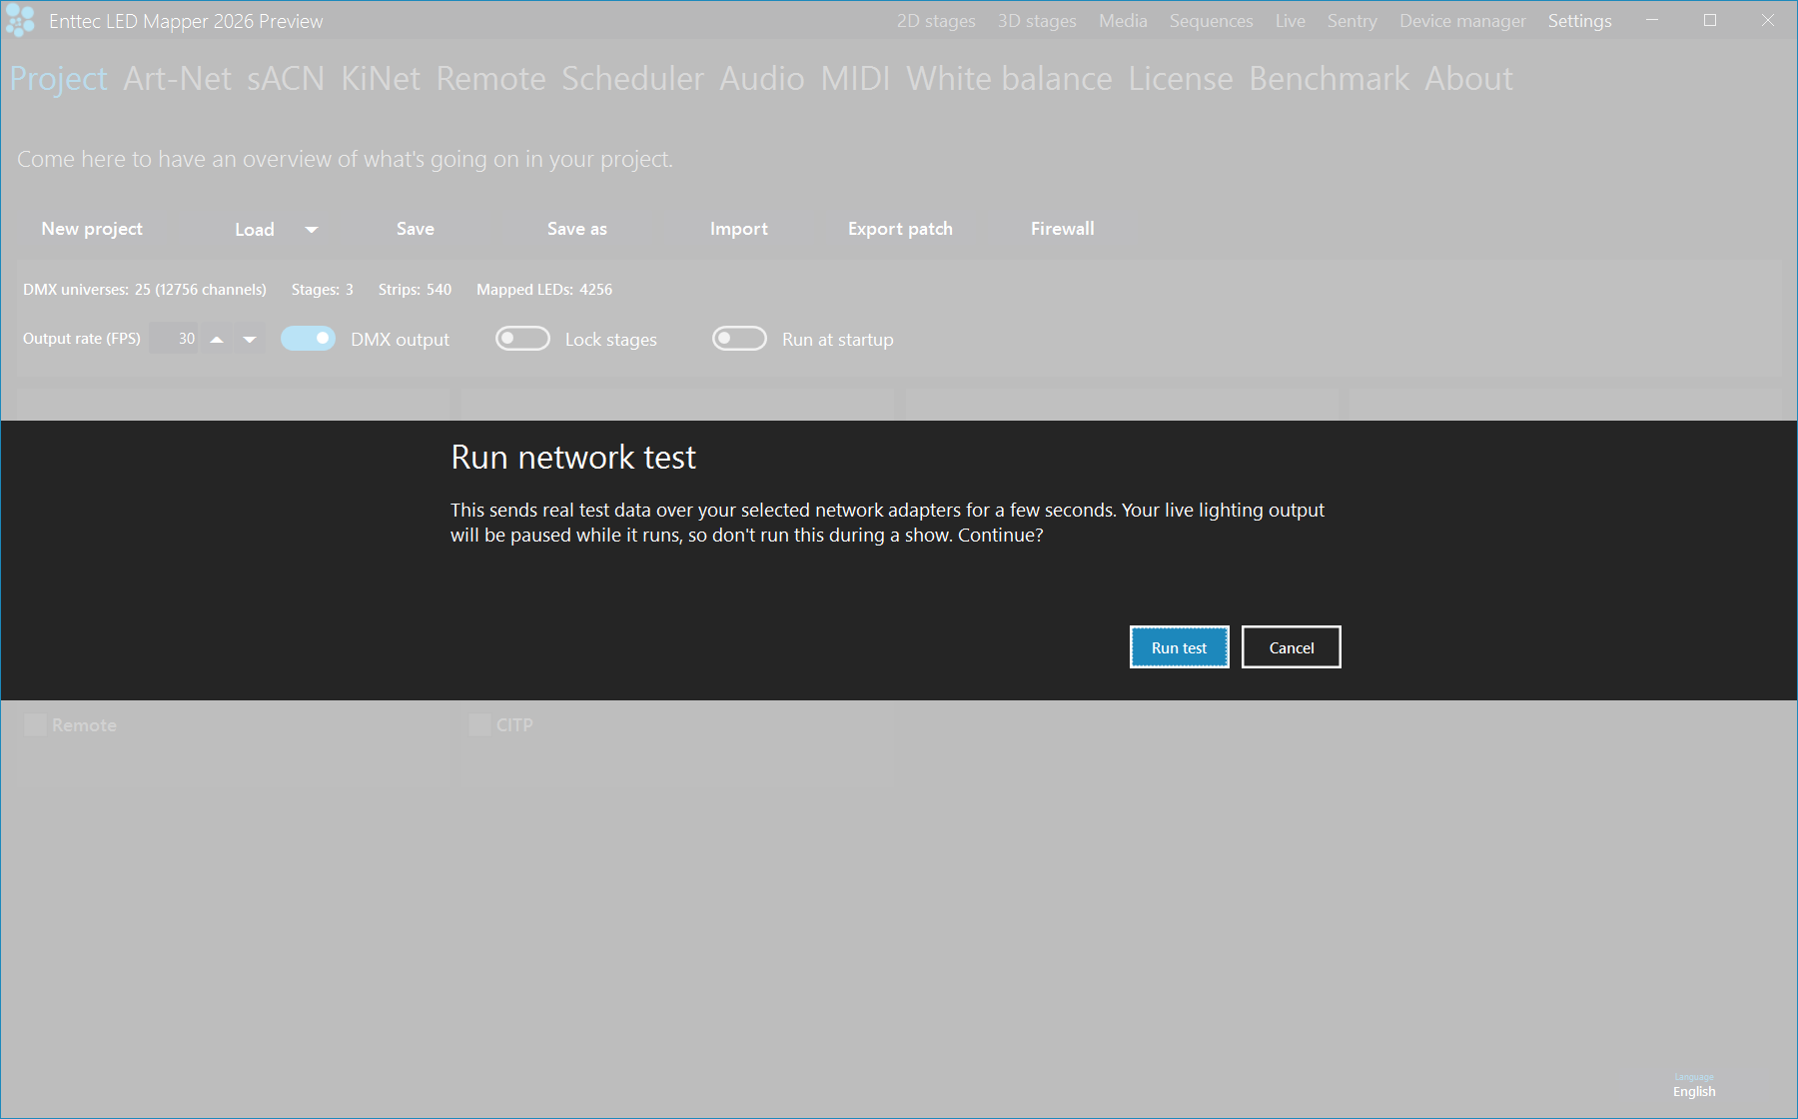Open the Firewall option
The height and width of the screenshot is (1119, 1798).
click(x=1063, y=229)
